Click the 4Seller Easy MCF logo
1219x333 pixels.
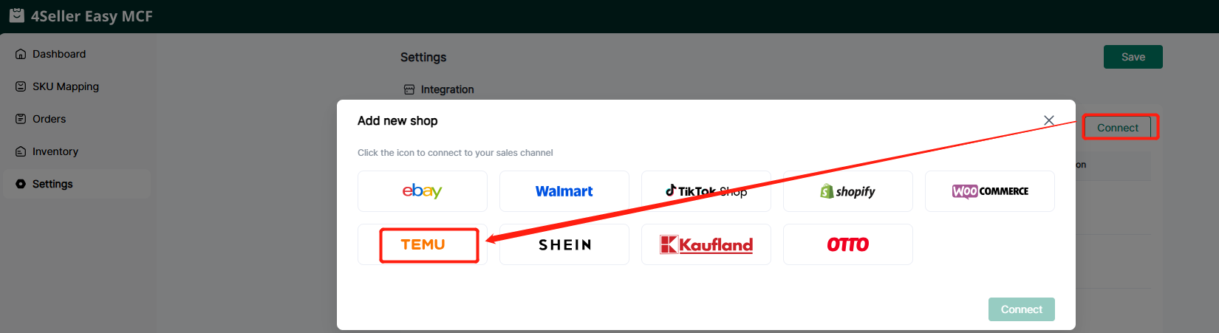pos(17,16)
